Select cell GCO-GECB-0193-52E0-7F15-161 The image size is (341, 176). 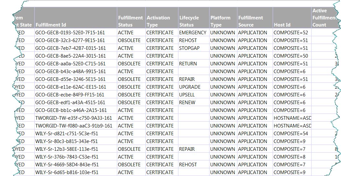70,33
